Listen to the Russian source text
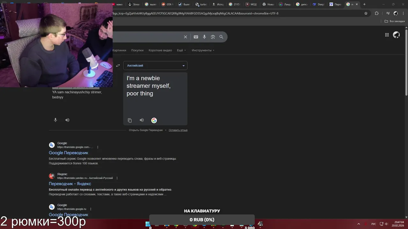This screenshot has width=408, height=229. pyautogui.click(x=67, y=120)
